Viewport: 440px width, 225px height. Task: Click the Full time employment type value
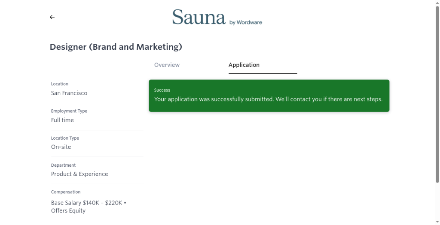pyautogui.click(x=62, y=120)
